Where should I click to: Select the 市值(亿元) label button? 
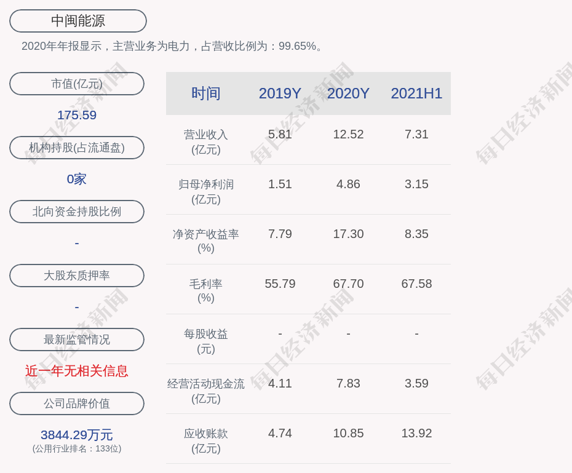tap(77, 84)
